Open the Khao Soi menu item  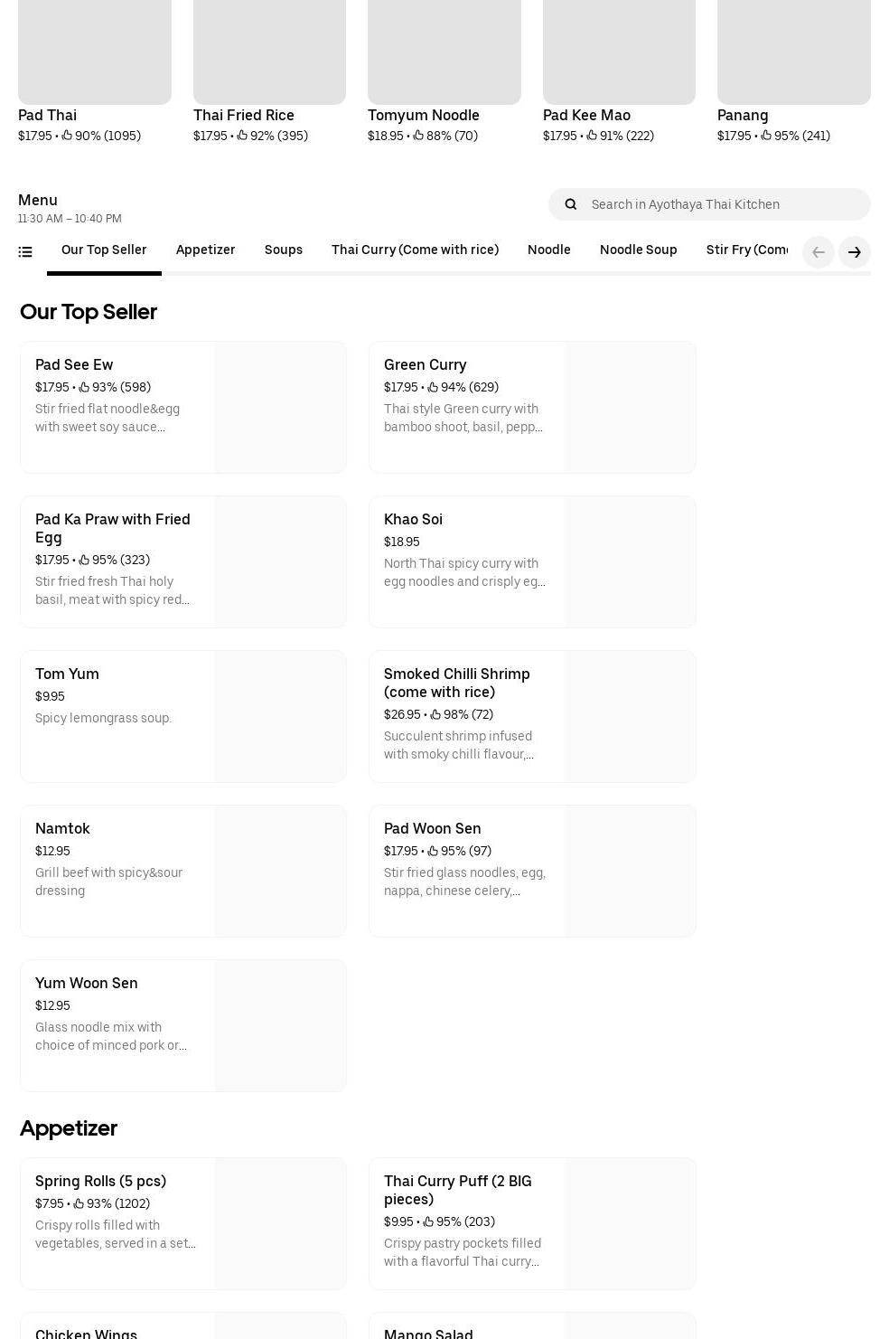tap(413, 520)
